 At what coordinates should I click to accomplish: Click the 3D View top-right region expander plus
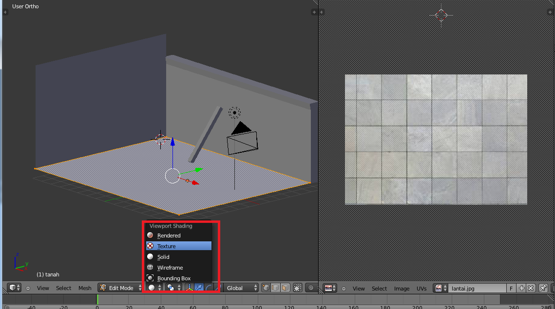click(314, 12)
